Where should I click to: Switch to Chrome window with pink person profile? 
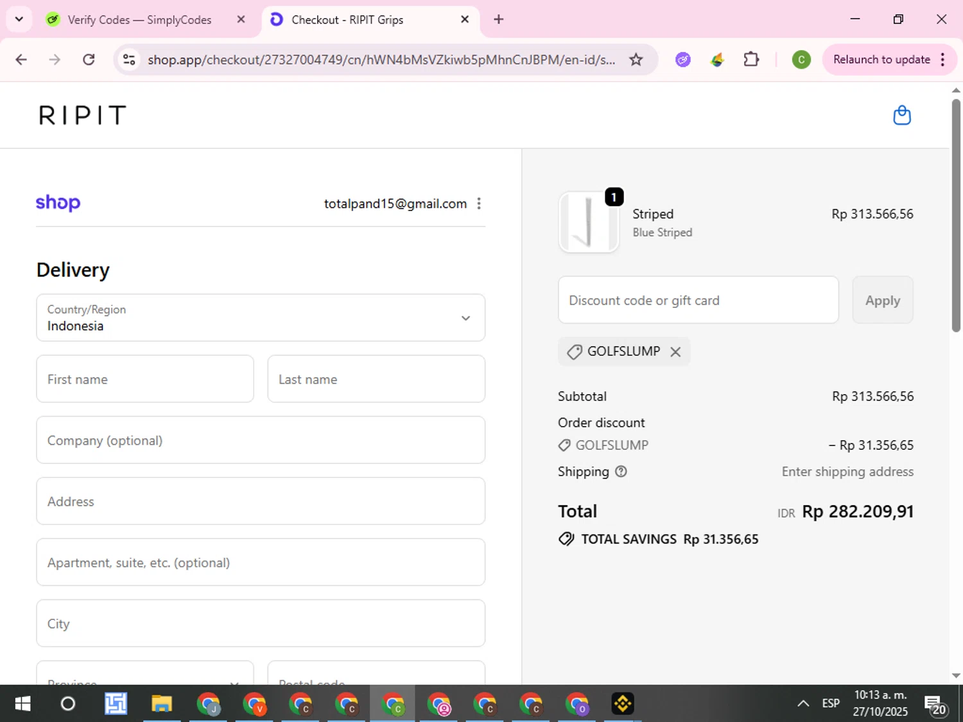coord(438,704)
